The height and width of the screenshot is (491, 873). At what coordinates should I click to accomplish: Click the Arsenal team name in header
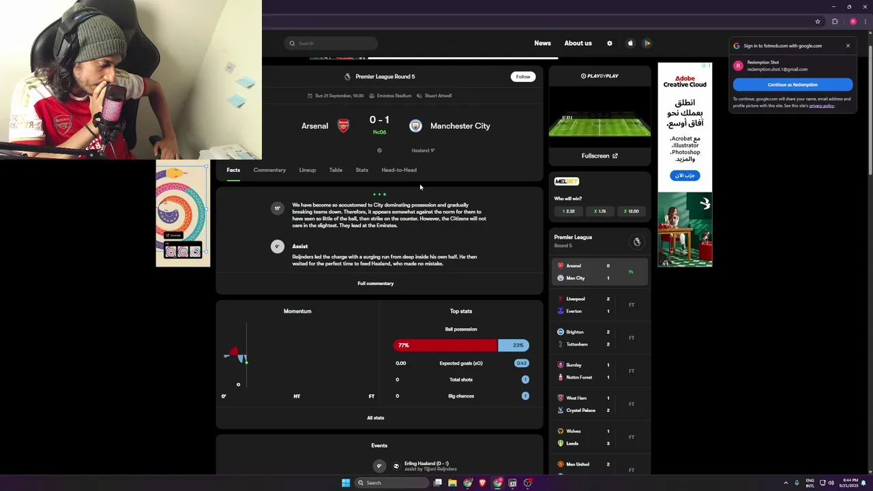tap(314, 125)
